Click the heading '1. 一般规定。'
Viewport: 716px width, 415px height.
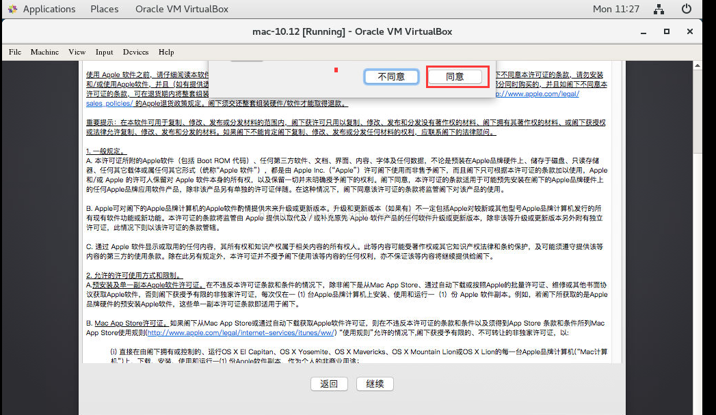pos(107,152)
